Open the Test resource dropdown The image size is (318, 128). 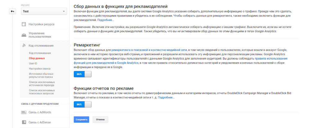point(44,11)
